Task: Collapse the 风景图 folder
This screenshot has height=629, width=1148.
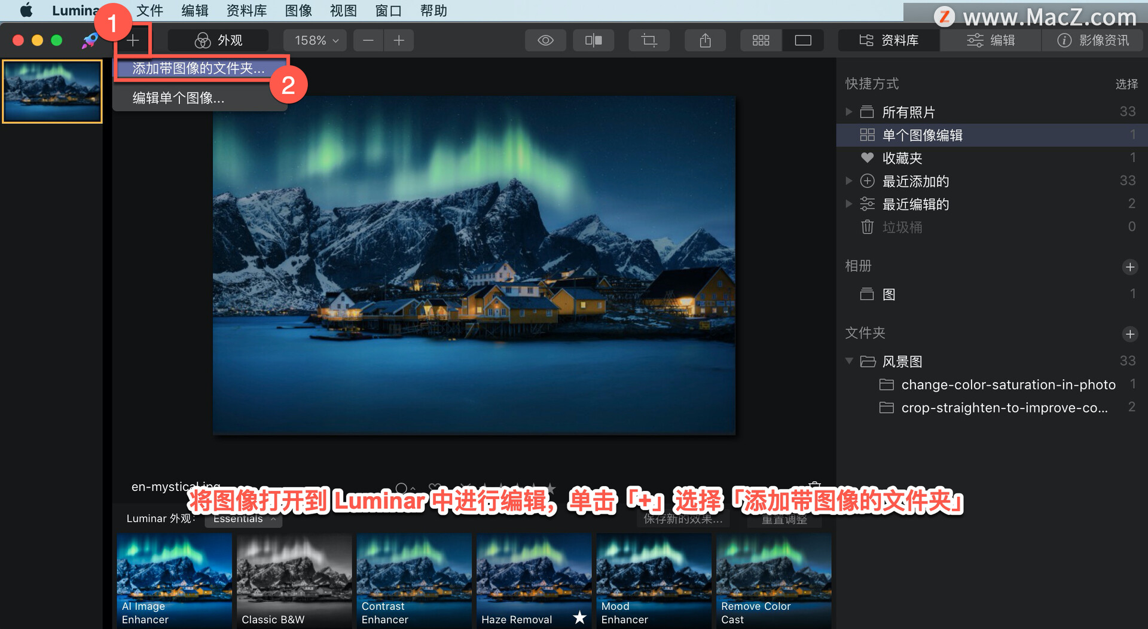Action: coord(848,361)
